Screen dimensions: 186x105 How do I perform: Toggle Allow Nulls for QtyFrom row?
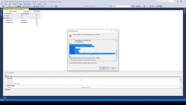(x=37, y=18)
